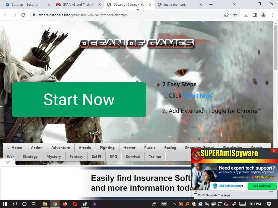Open Task View on taskbar
Image resolution: width=278 pixels, height=208 pixels.
coord(34,204)
